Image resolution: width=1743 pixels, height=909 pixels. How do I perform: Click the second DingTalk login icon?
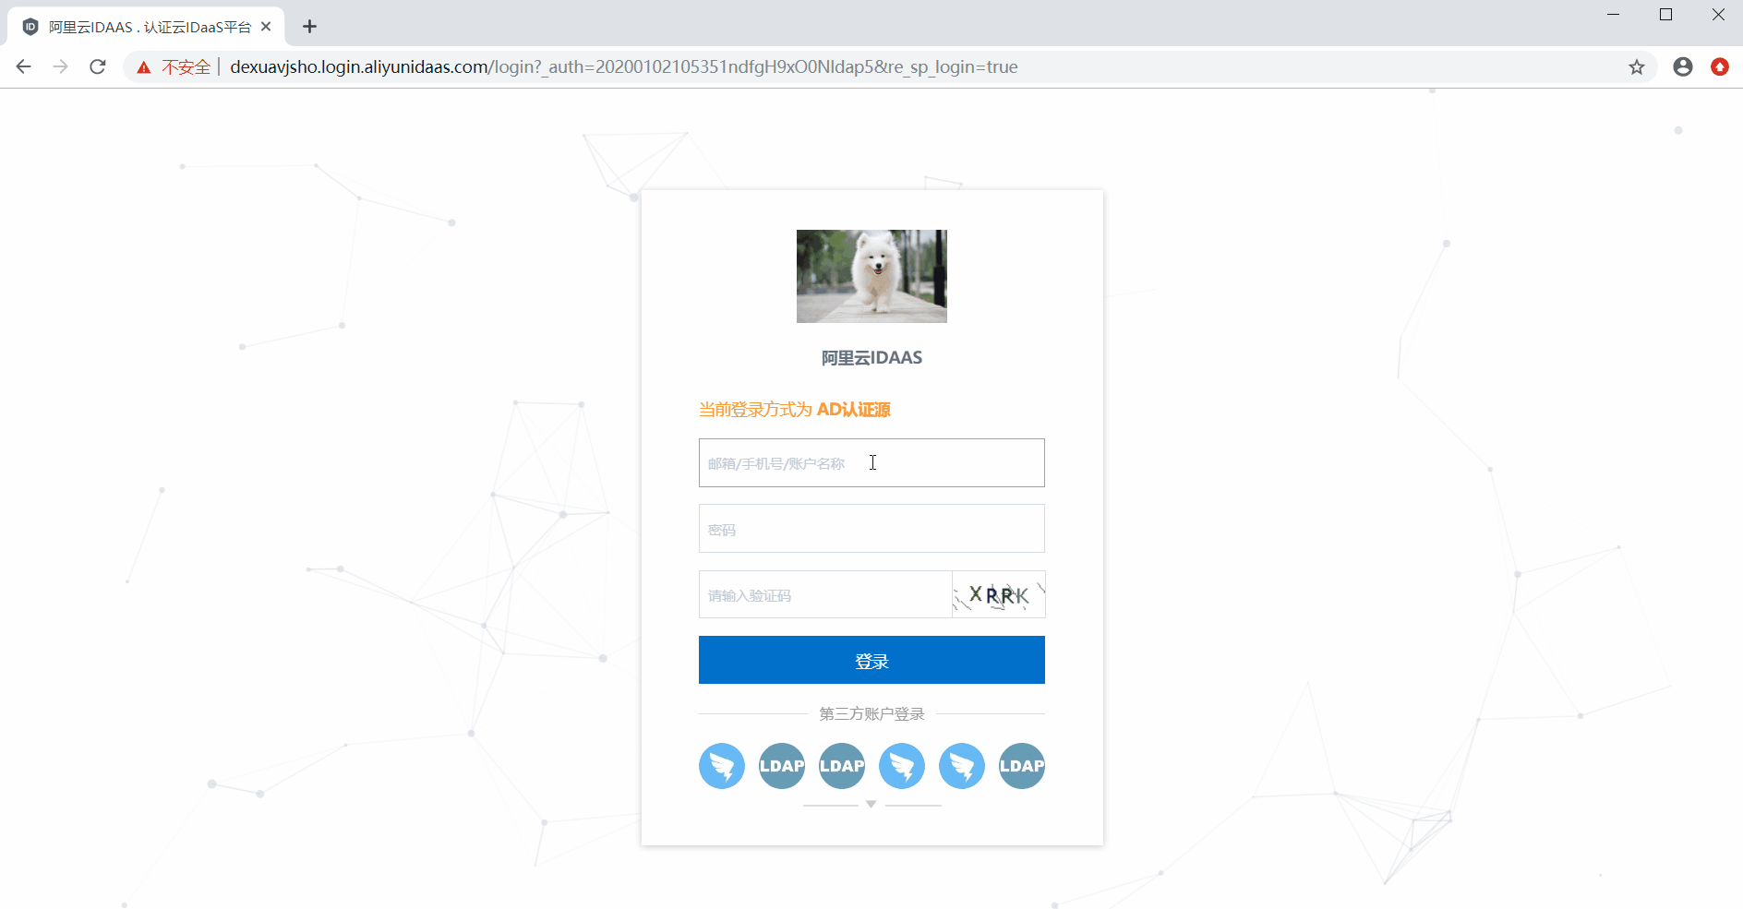(x=902, y=766)
